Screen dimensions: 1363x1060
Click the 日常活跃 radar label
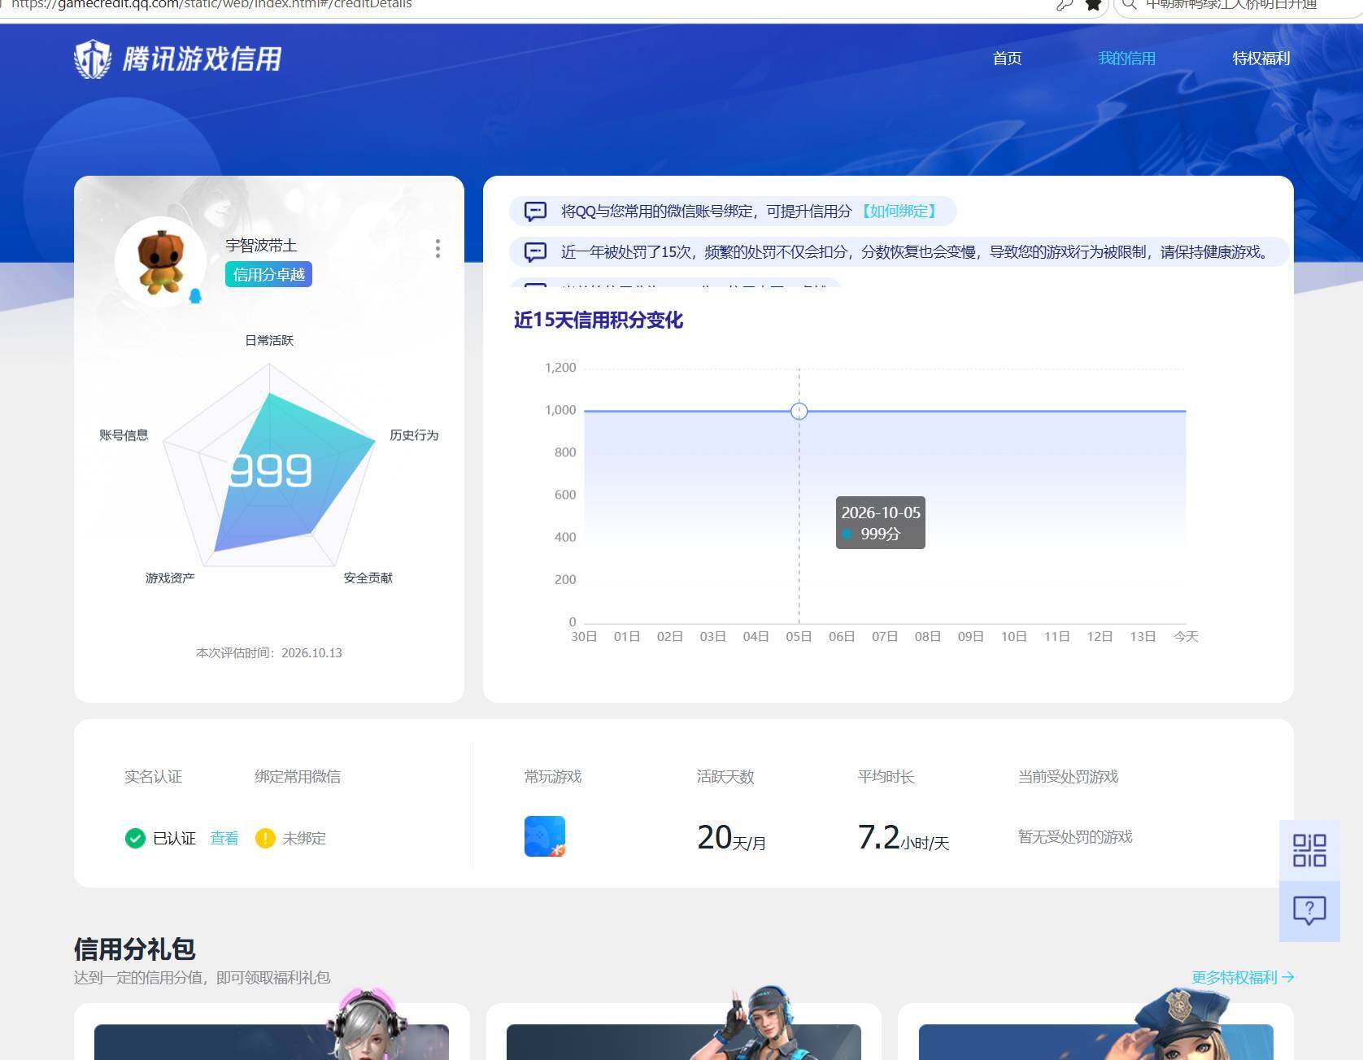pos(269,340)
